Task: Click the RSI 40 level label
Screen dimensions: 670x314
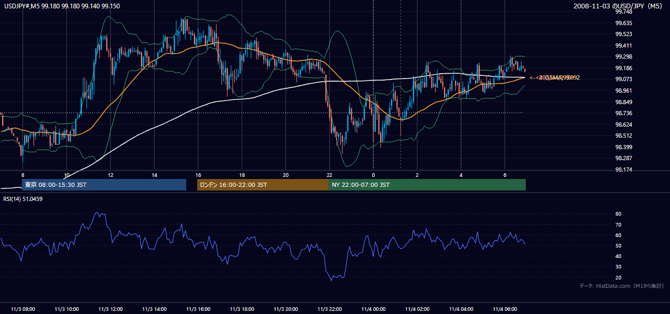Action: pyautogui.click(x=619, y=256)
